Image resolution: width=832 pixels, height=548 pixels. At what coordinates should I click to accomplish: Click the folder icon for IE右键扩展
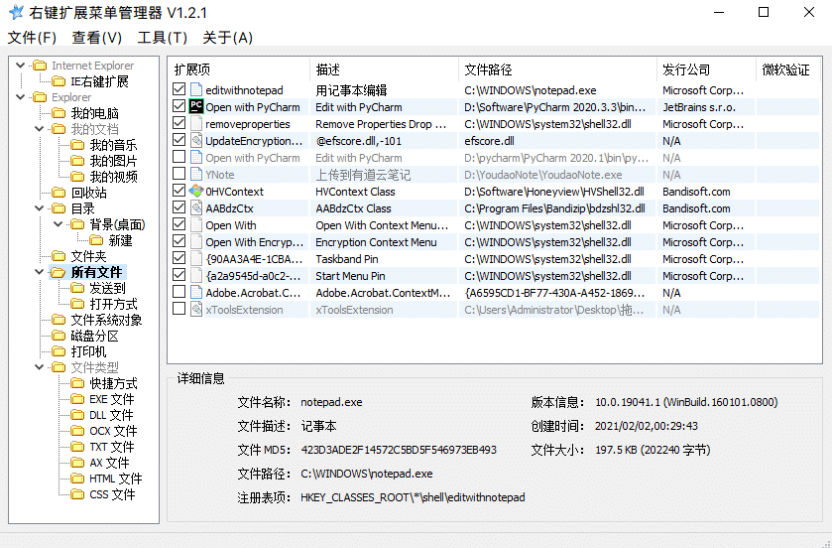pyautogui.click(x=59, y=81)
